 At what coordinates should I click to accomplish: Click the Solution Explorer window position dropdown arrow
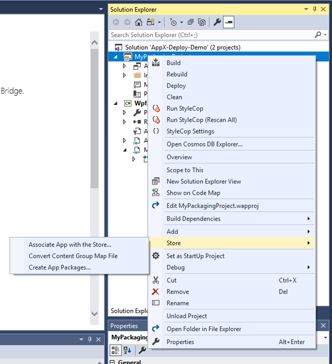(306, 9)
